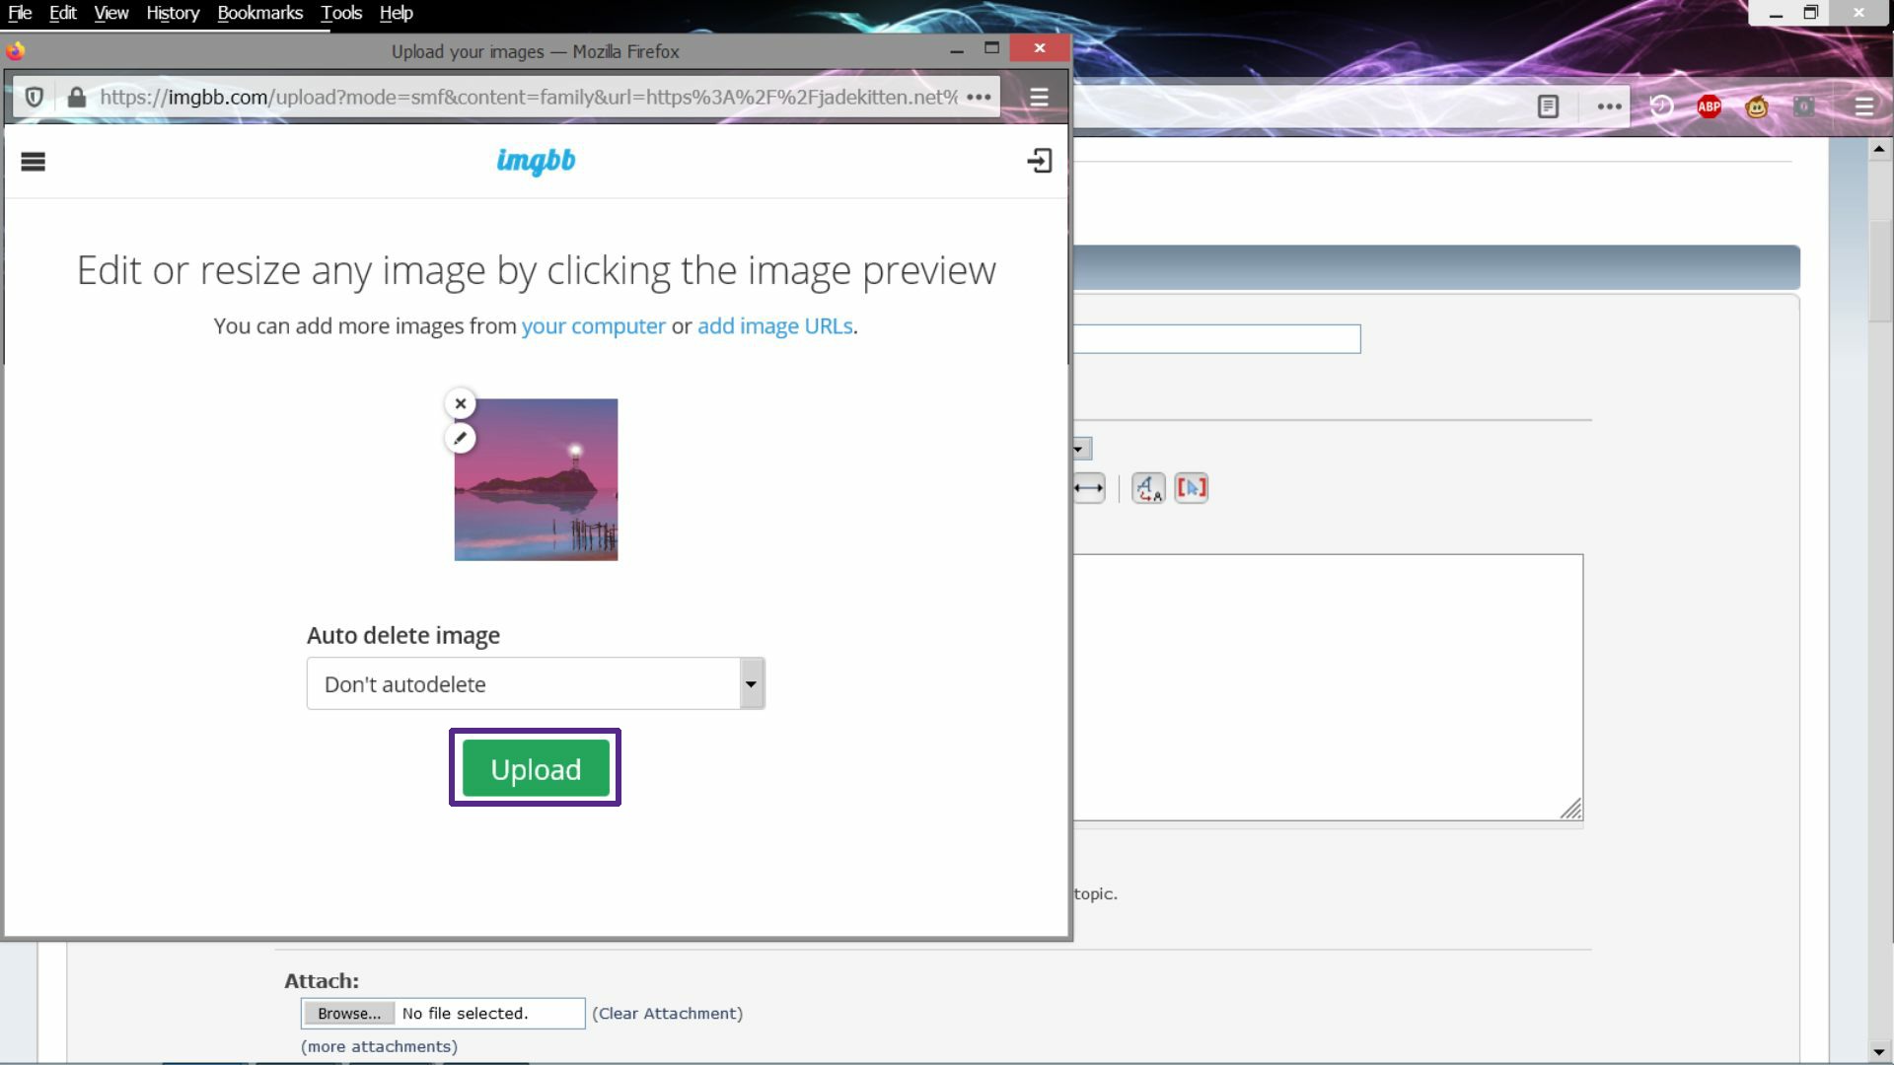Expand the Auto delete image dropdown
The image size is (1894, 1065).
[751, 683]
